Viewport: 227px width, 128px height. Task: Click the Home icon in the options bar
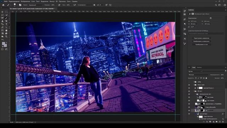[3, 5]
